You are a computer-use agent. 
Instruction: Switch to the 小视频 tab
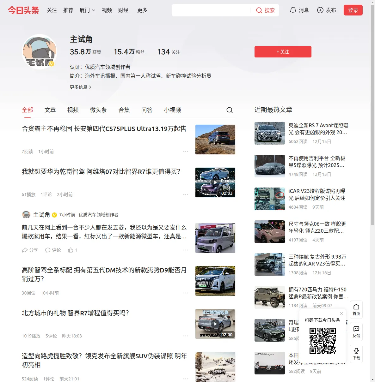point(173,110)
